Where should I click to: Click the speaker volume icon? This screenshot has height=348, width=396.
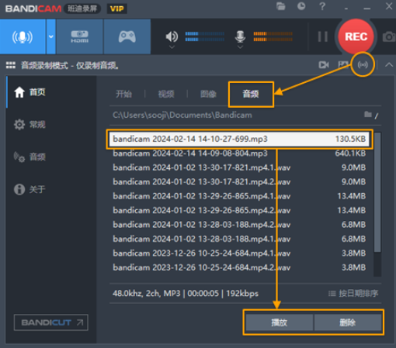[x=172, y=36]
